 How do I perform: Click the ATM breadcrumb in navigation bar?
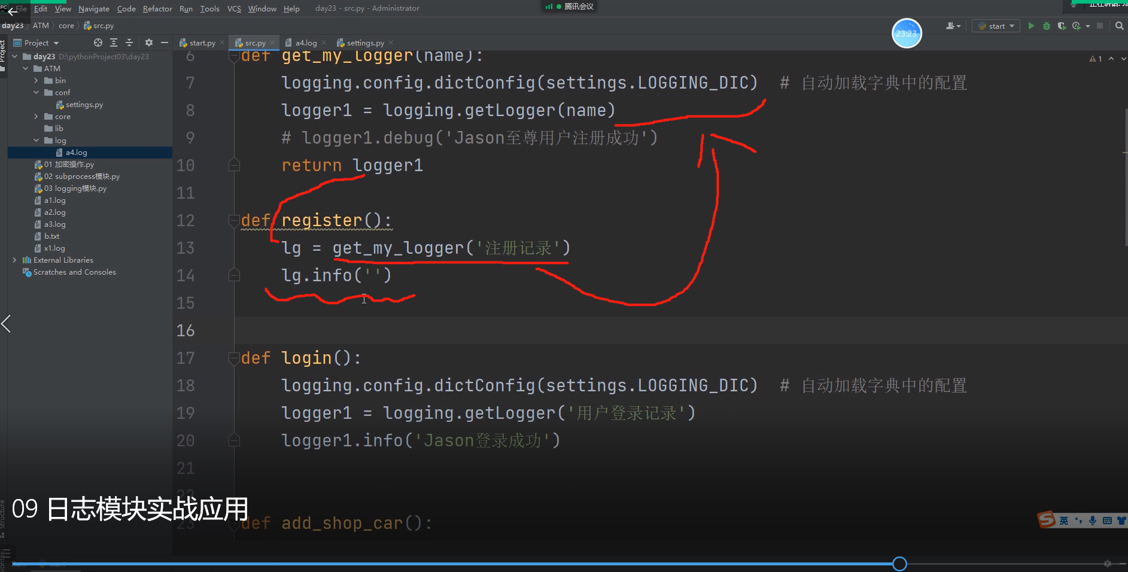click(x=41, y=26)
